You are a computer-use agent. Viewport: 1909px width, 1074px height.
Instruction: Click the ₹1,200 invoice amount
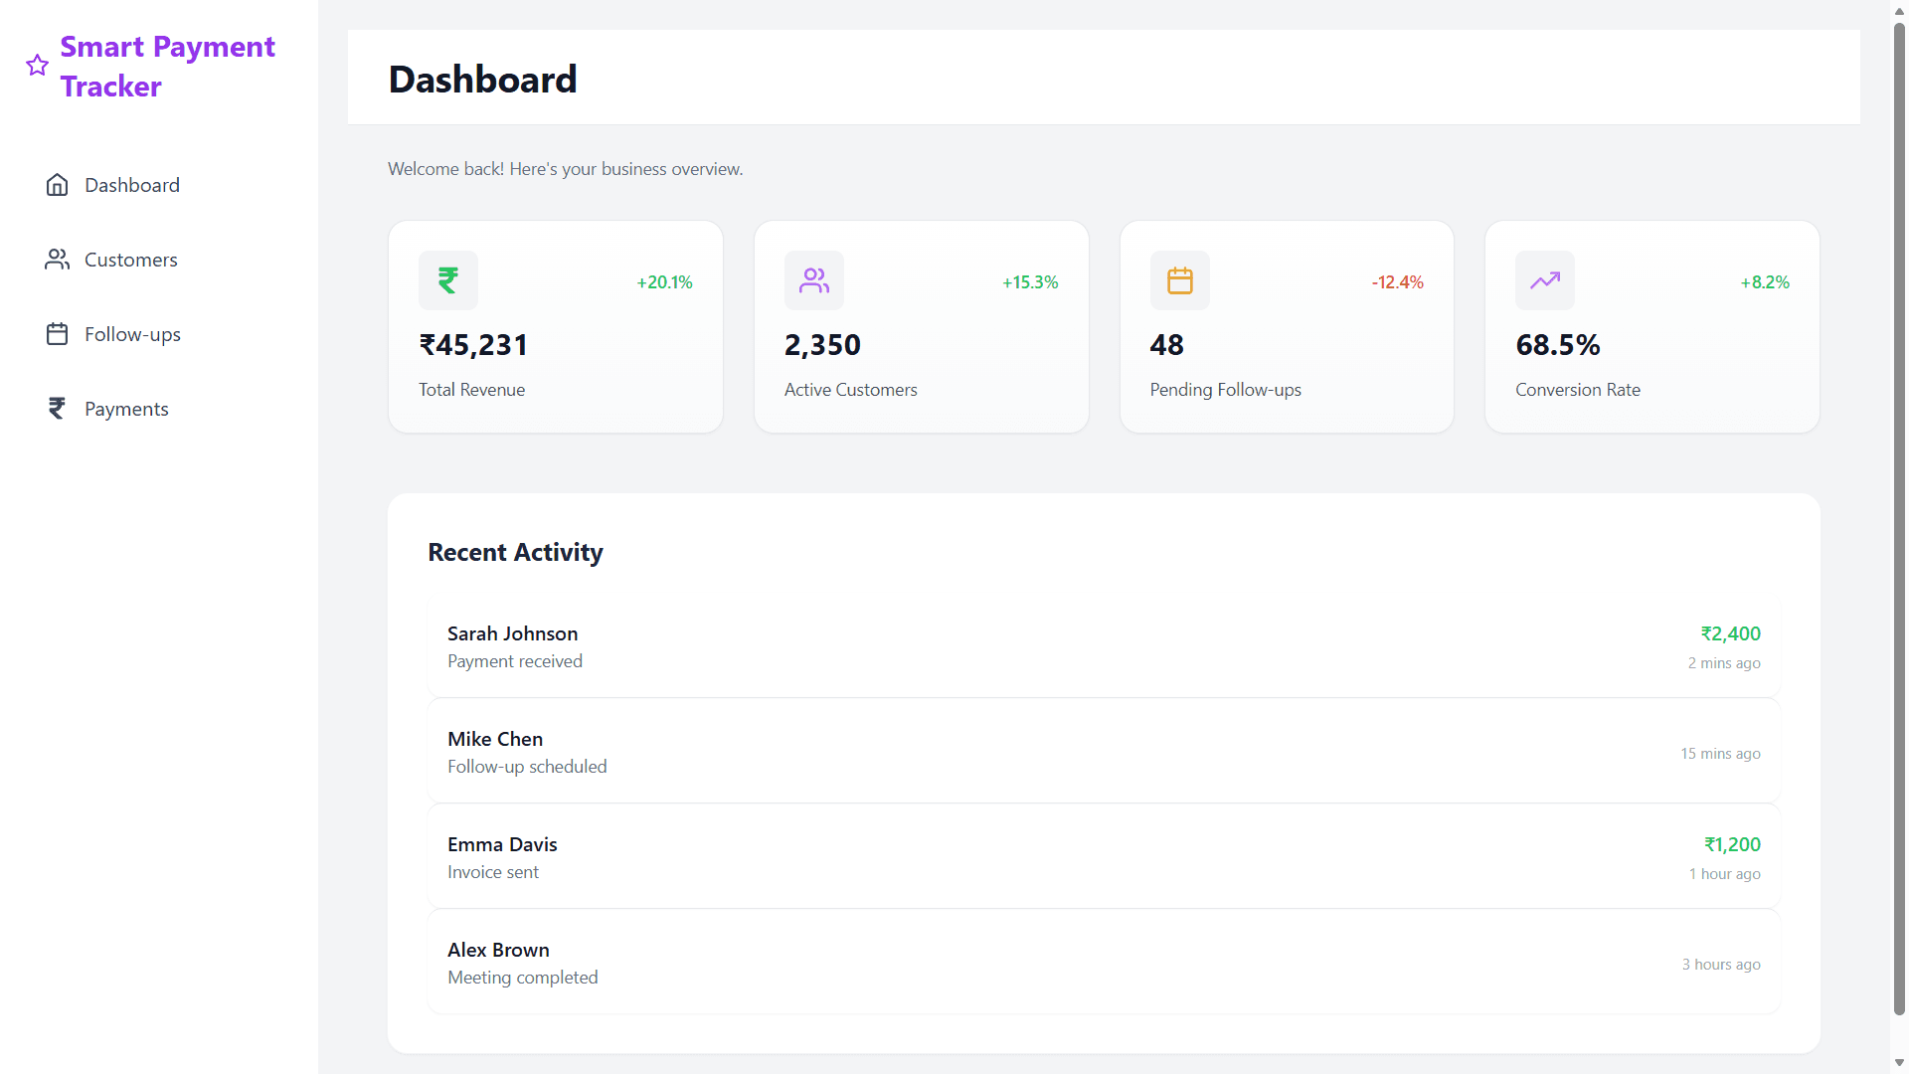1732,844
